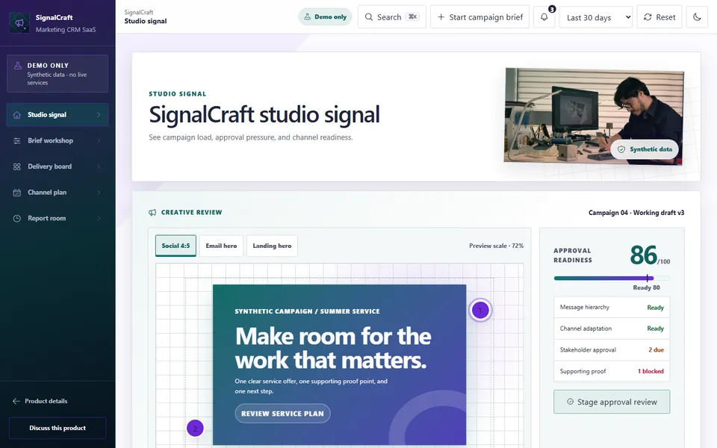Click the Preview scale 72% text
Screen dimensions: 717x448
tap(496, 246)
